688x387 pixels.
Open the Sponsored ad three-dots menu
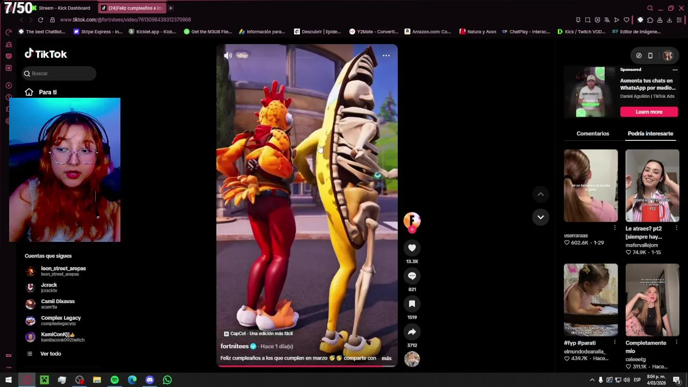(x=675, y=70)
